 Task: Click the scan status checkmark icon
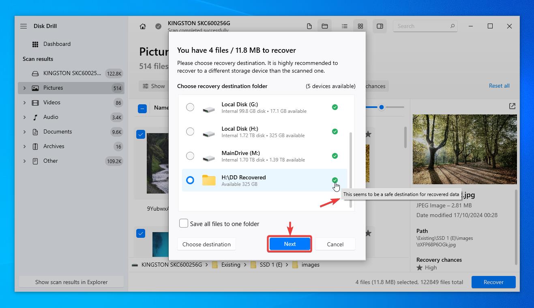[159, 26]
